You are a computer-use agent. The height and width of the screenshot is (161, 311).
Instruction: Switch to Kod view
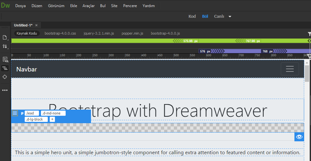192,16
